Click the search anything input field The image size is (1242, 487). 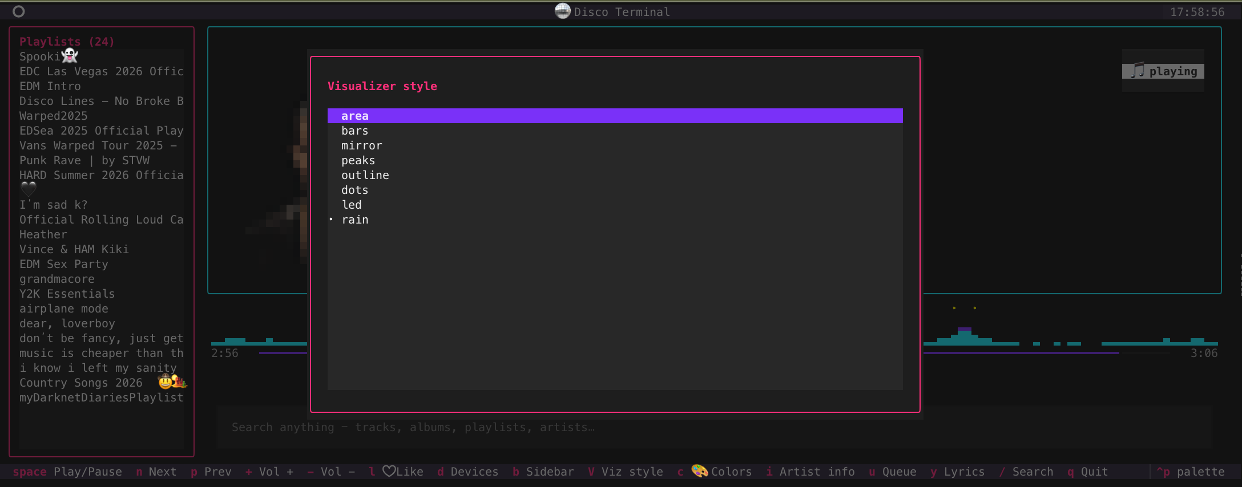(x=715, y=427)
